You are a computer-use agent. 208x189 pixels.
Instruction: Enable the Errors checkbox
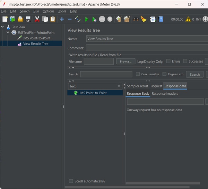(168, 62)
